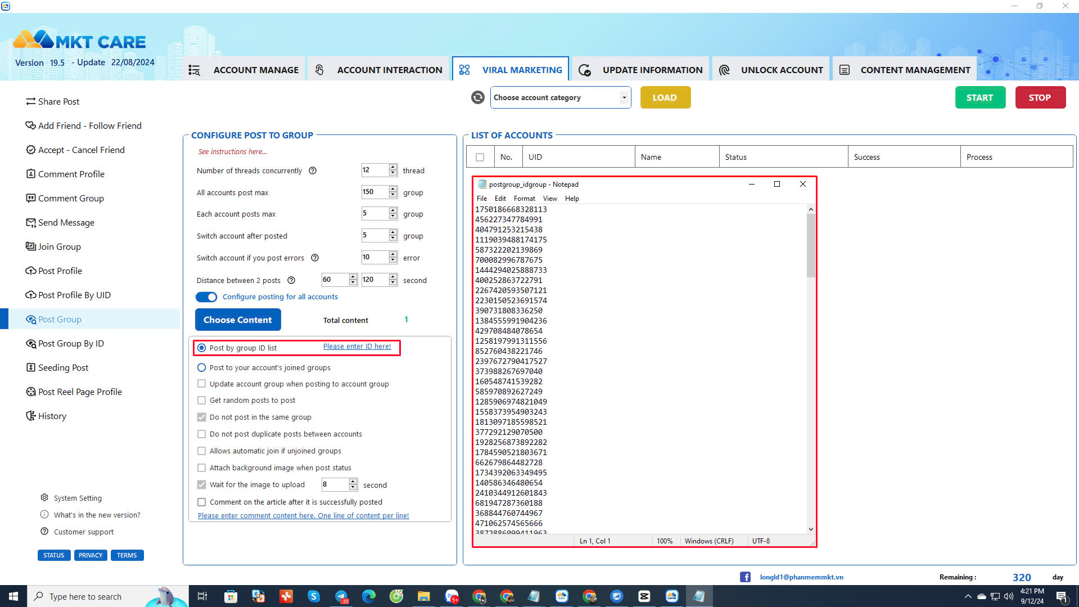Image resolution: width=1079 pixels, height=607 pixels.
Task: Open the Choose account category dropdown
Action: (623, 97)
